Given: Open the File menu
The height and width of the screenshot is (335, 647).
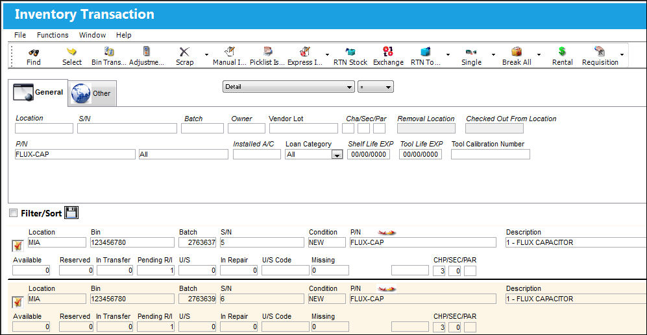Looking at the screenshot, I should click(20, 35).
